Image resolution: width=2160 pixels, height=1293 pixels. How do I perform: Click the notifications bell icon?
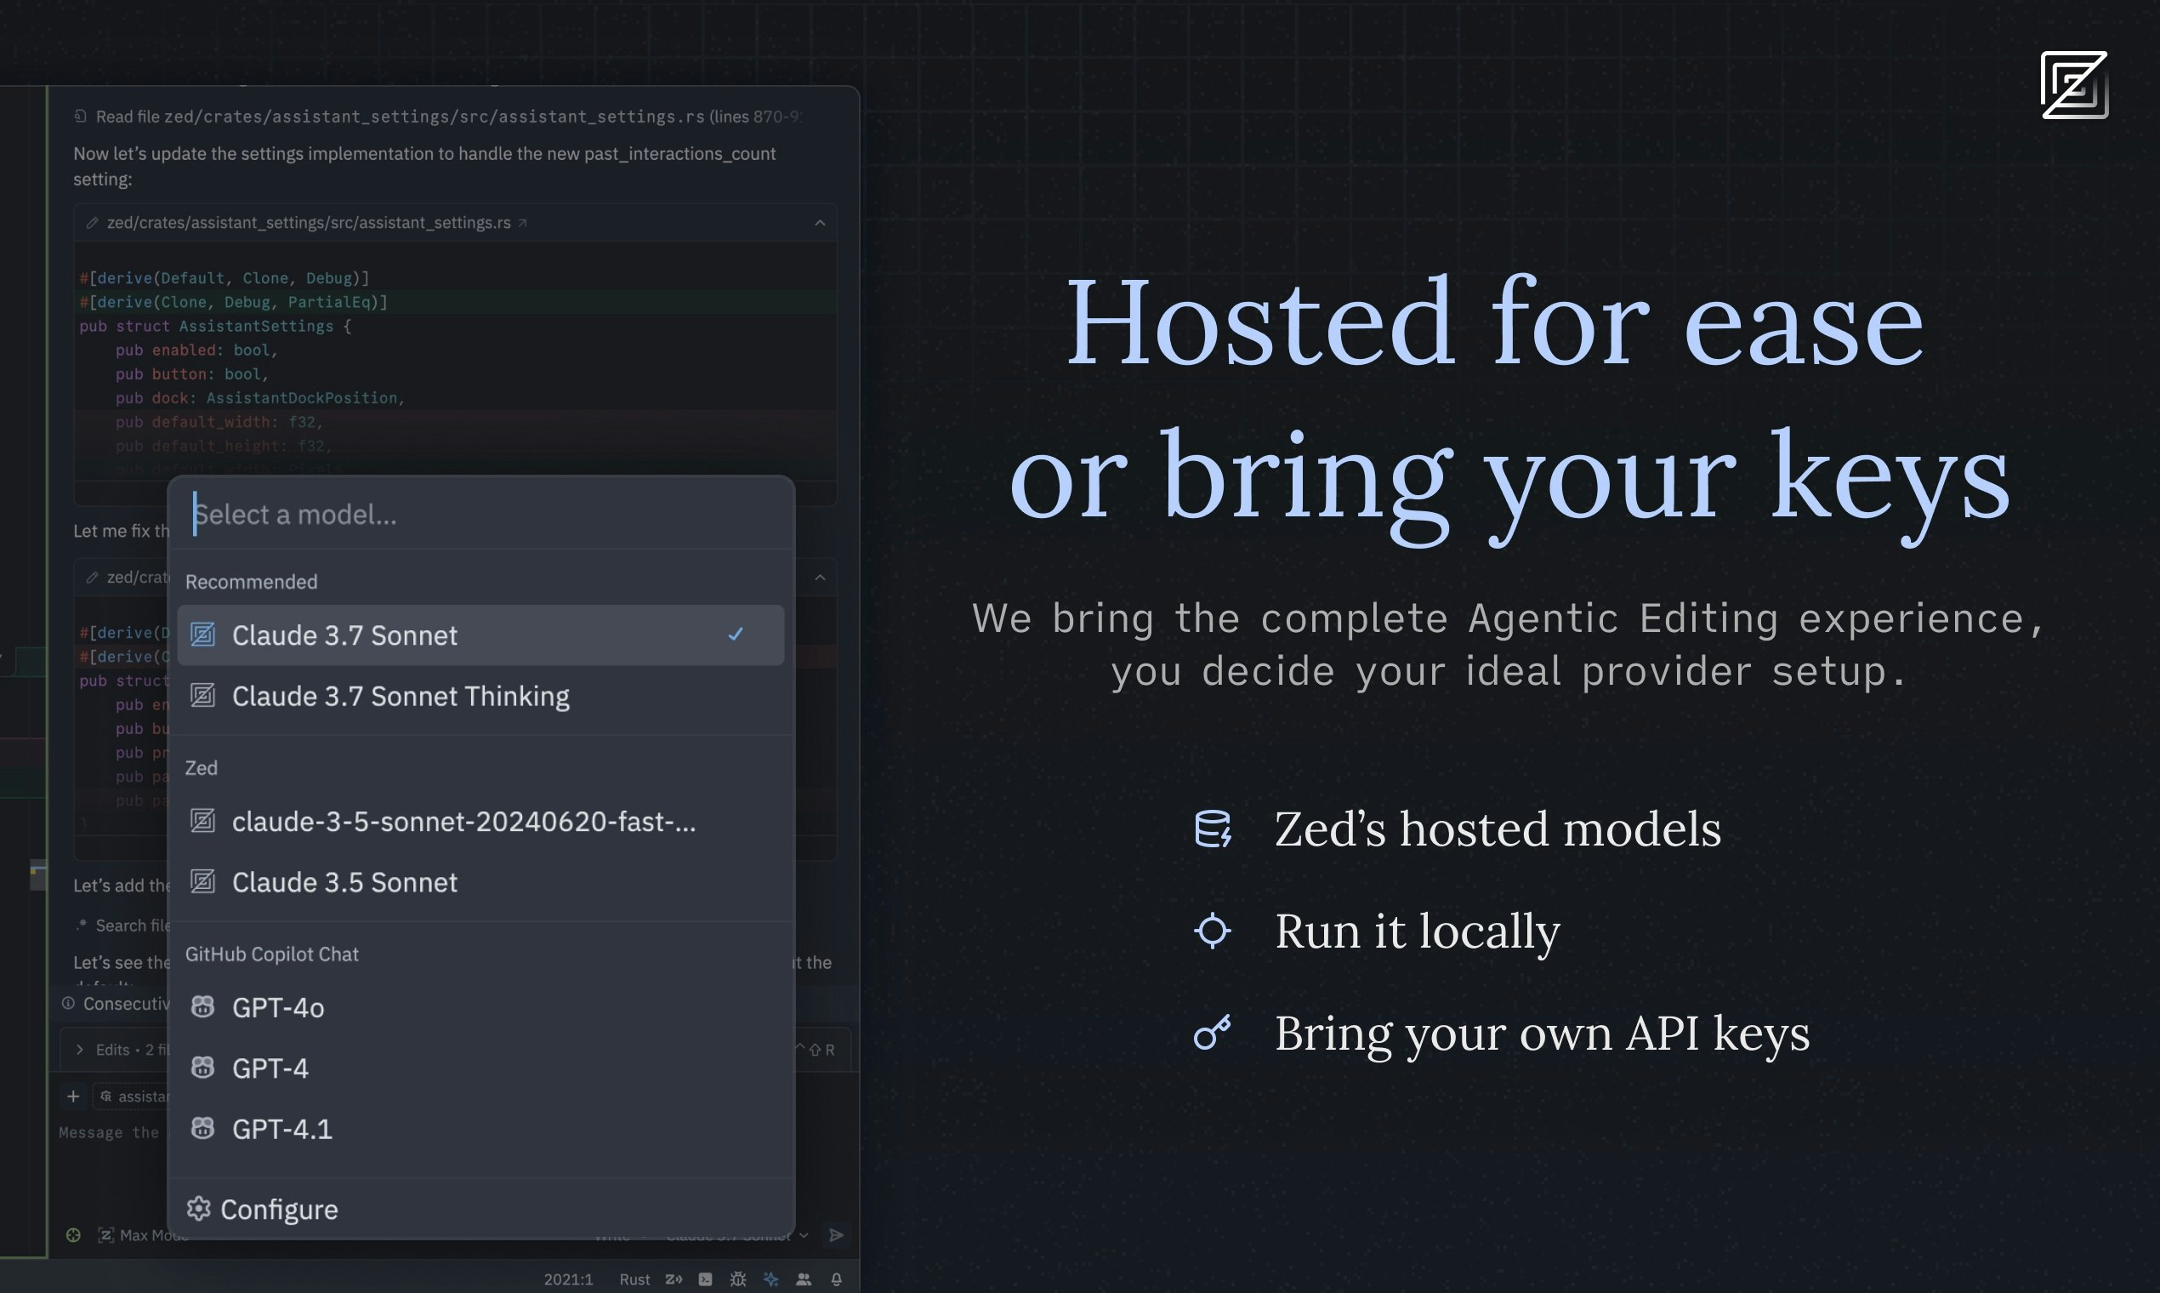point(836,1279)
